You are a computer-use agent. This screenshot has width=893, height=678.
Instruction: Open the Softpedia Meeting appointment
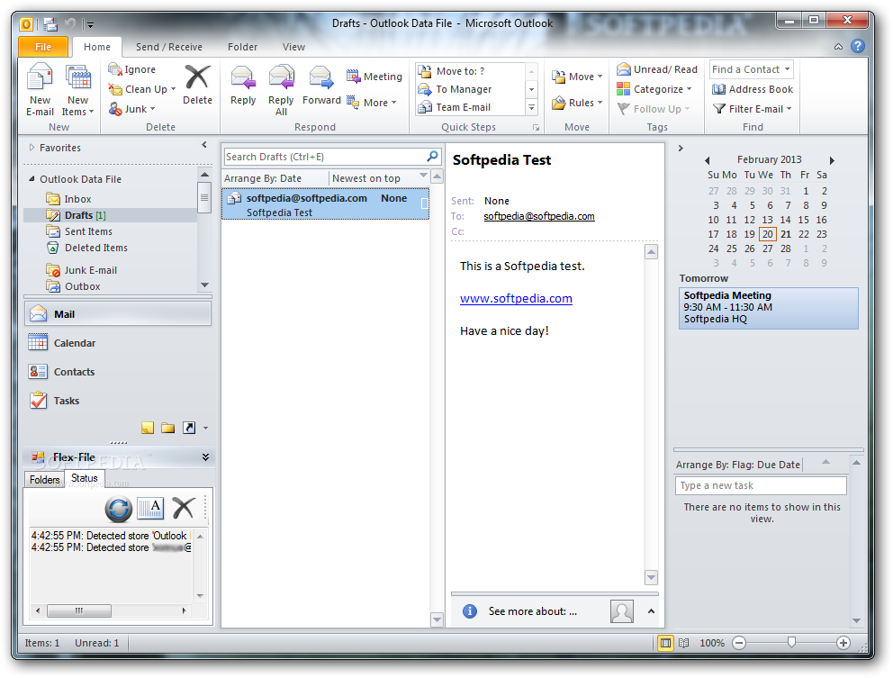click(x=768, y=308)
